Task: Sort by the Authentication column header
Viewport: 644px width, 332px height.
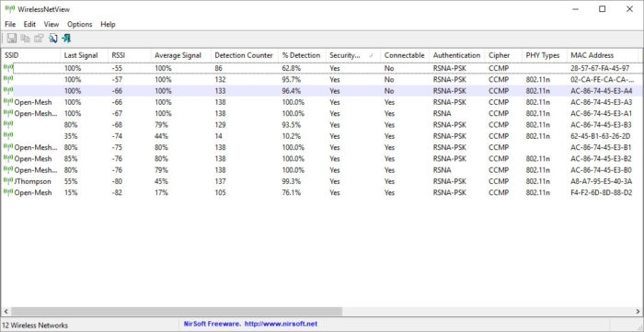Action: [x=456, y=55]
